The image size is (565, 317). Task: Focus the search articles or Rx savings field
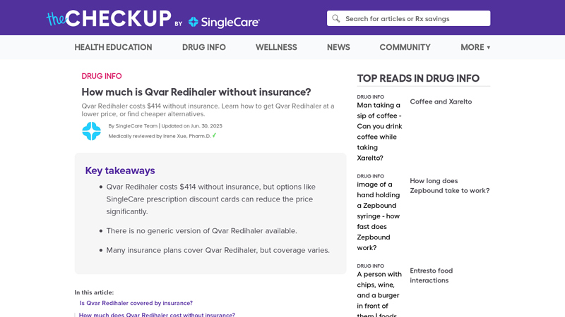pos(408,18)
